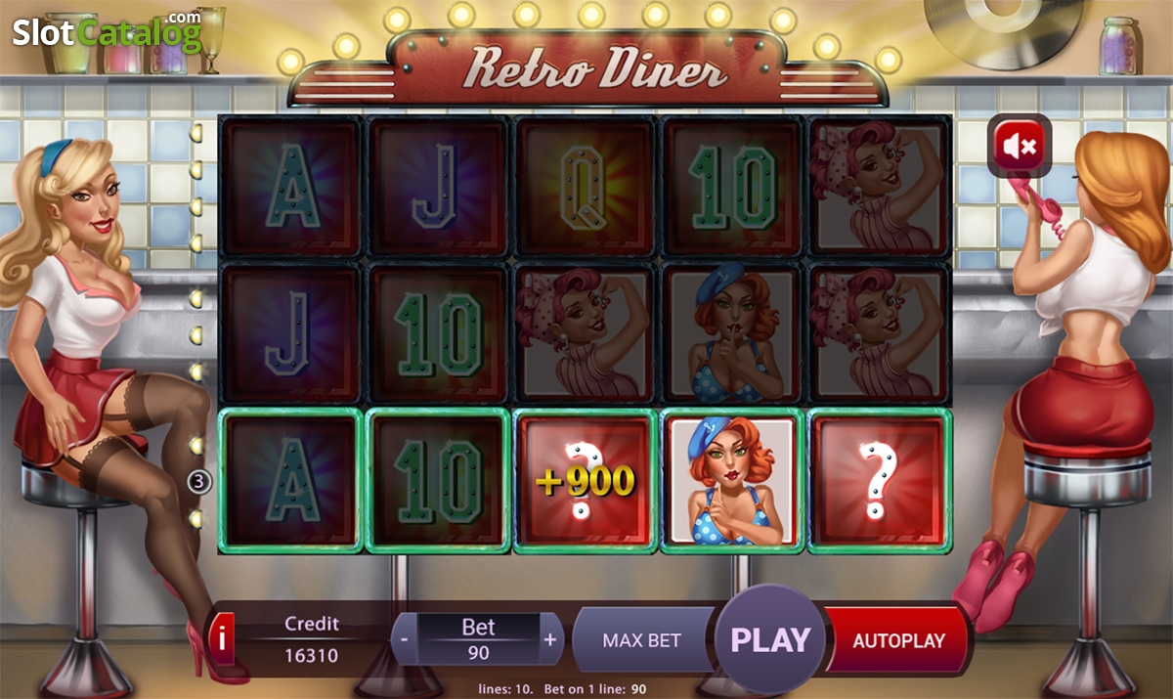Start AUTOPLAY mode
1173x699 pixels.
(898, 640)
